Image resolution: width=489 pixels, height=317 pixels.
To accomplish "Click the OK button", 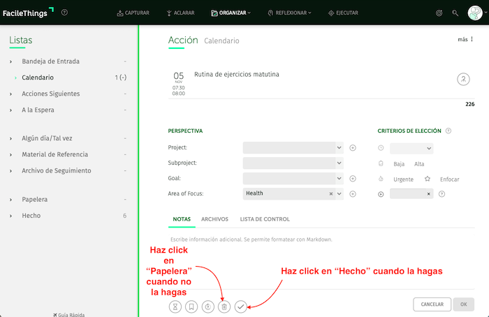I will coord(464,304).
